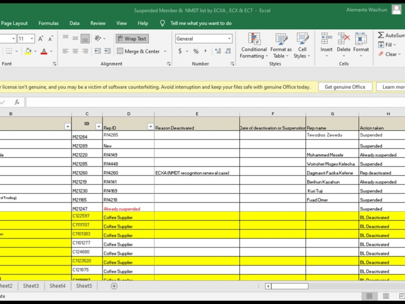Open Cell Styles gallery
This screenshot has height=304, width=405.
coord(302,46)
